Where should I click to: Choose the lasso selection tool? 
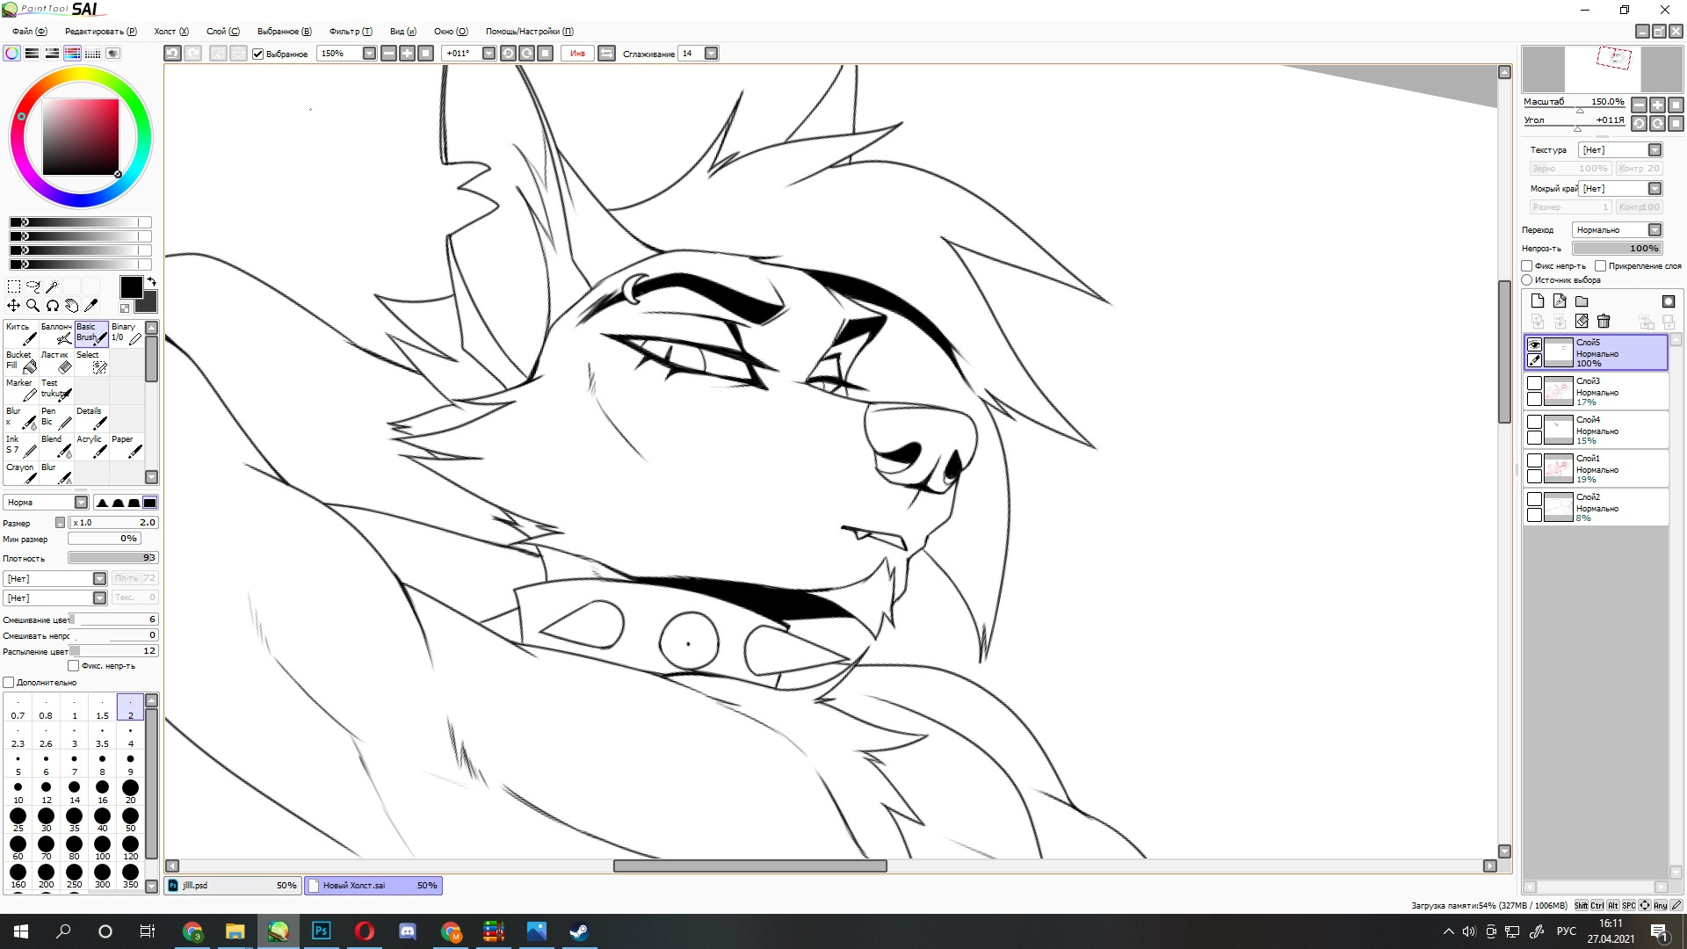click(33, 286)
